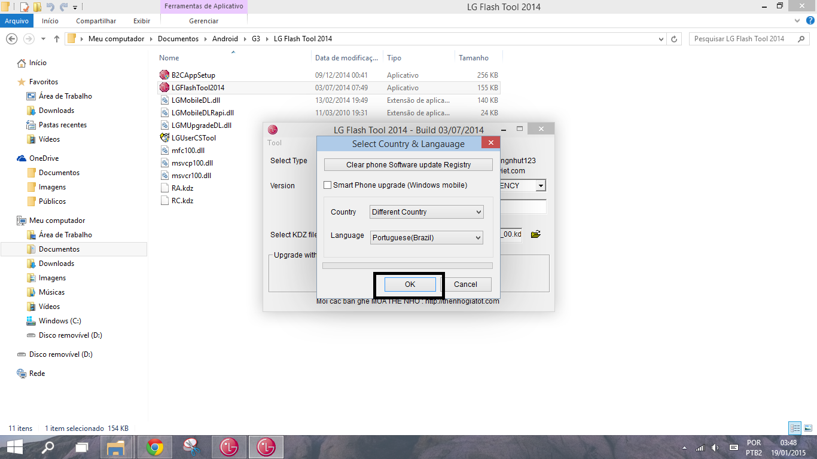Open Google Chrome from taskbar
The width and height of the screenshot is (817, 459).
click(155, 447)
